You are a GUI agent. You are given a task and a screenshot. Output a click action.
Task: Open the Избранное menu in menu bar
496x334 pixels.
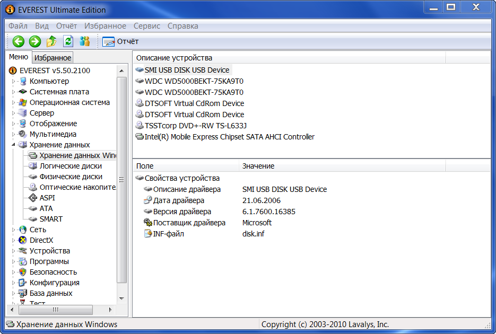click(105, 26)
